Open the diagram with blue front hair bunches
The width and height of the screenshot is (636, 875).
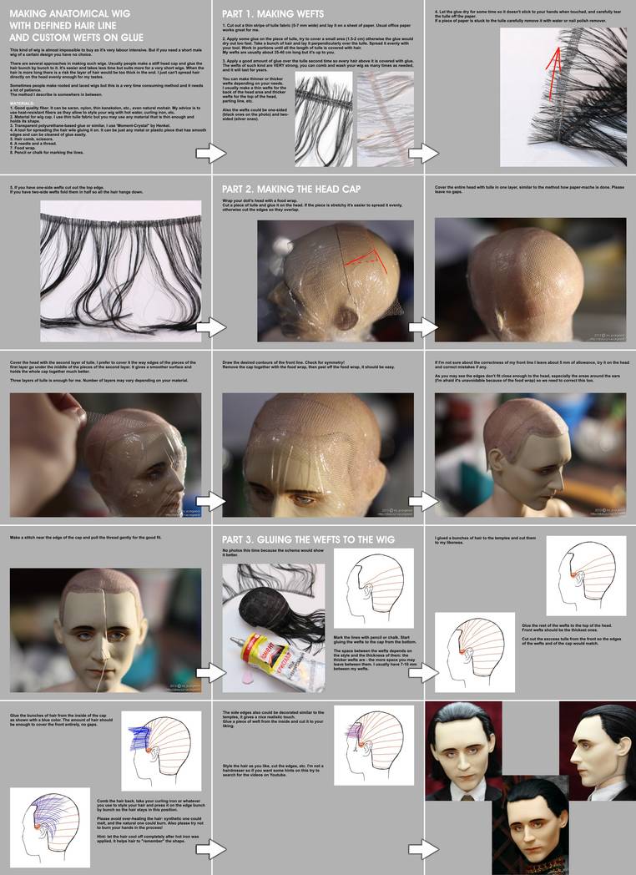click(161, 751)
